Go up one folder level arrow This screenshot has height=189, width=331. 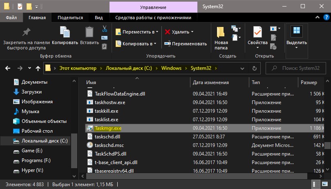pos(38,68)
